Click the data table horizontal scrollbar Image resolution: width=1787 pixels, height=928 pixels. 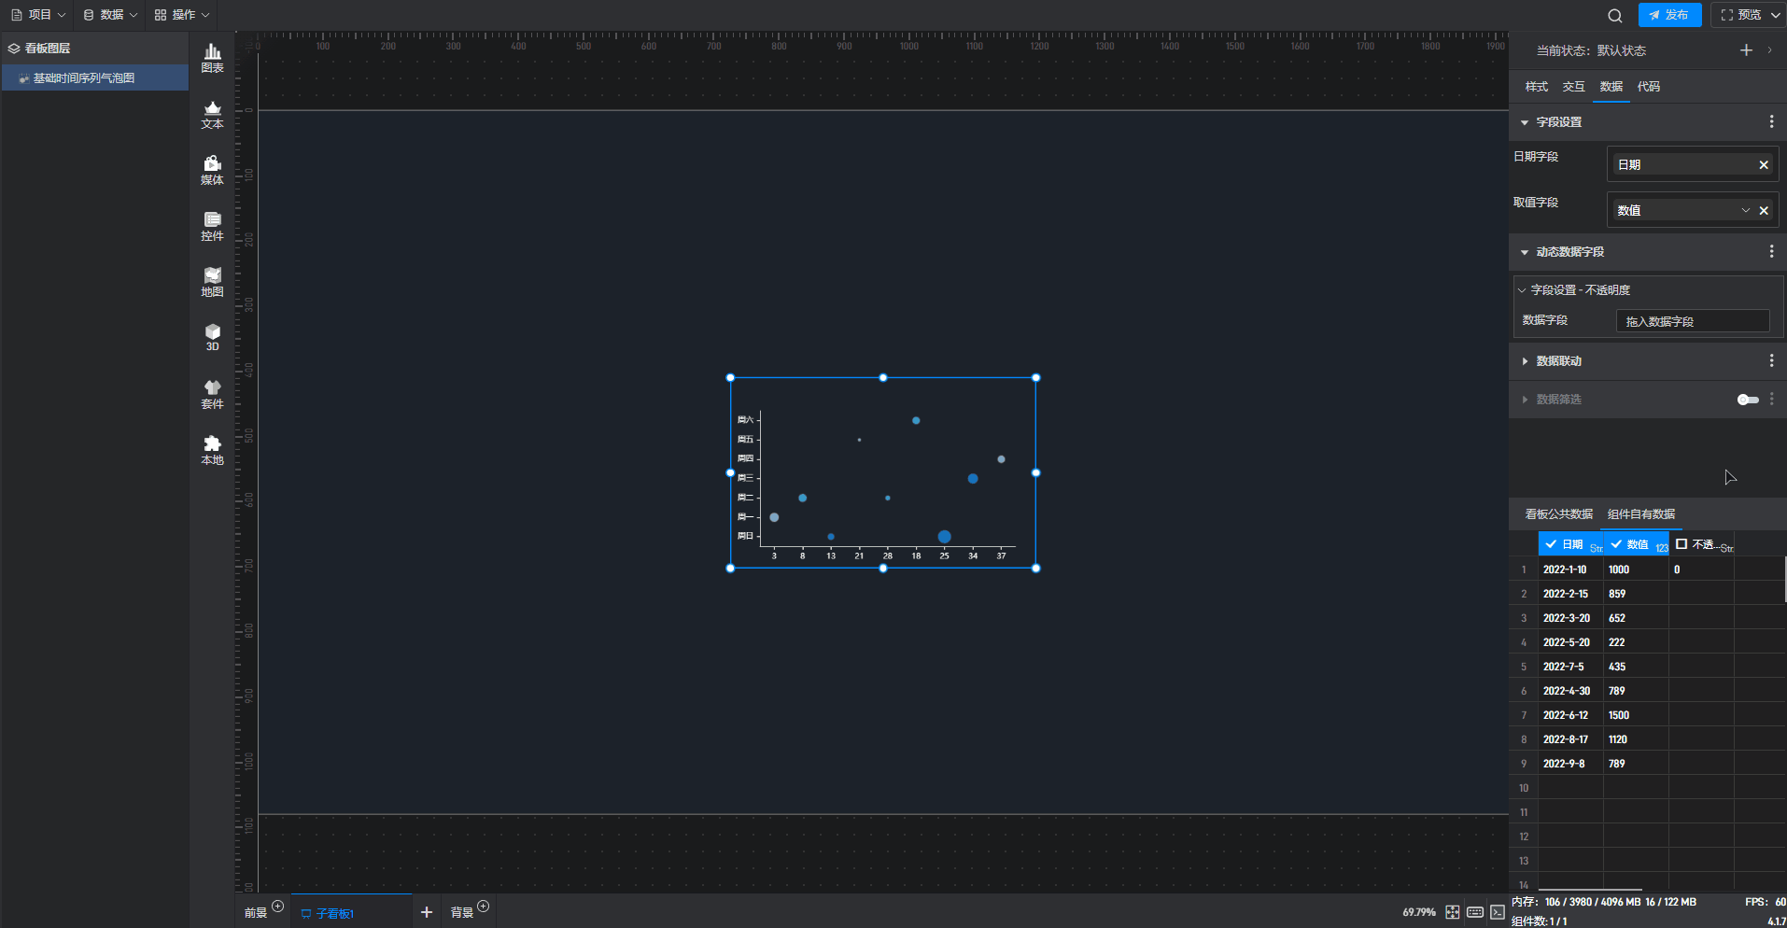tap(1590, 890)
